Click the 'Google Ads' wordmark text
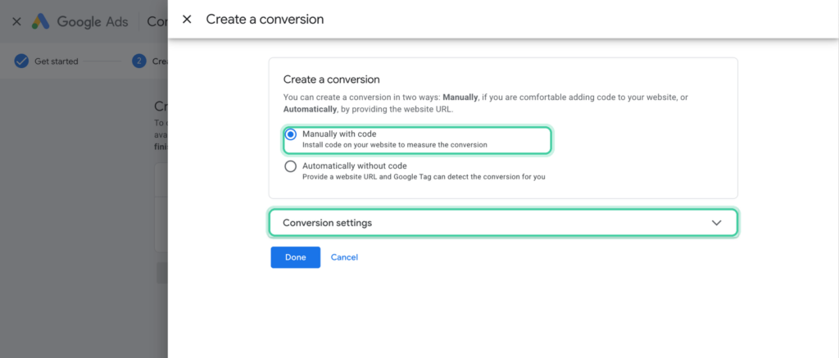The image size is (839, 358). click(x=93, y=22)
